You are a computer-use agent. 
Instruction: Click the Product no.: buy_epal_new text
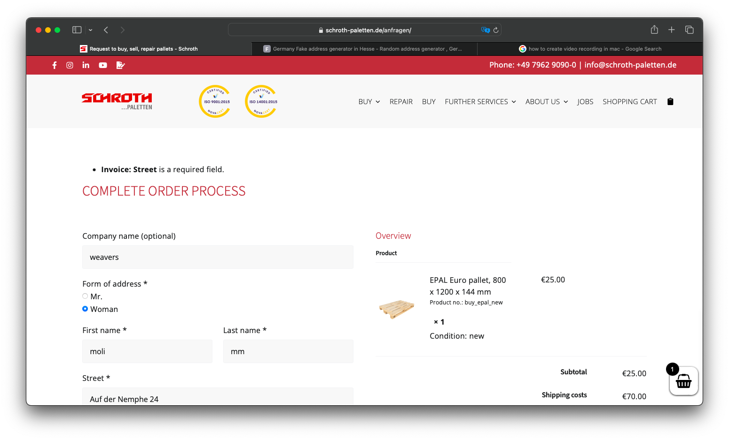[x=466, y=303]
